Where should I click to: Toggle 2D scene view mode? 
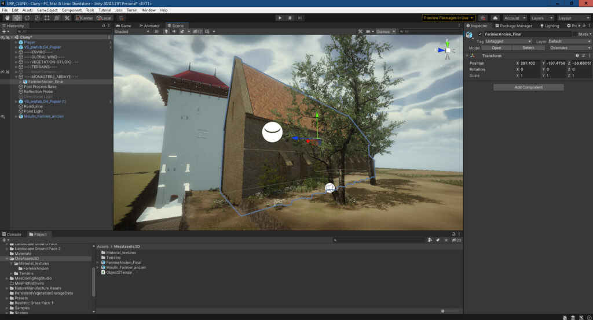coord(156,32)
